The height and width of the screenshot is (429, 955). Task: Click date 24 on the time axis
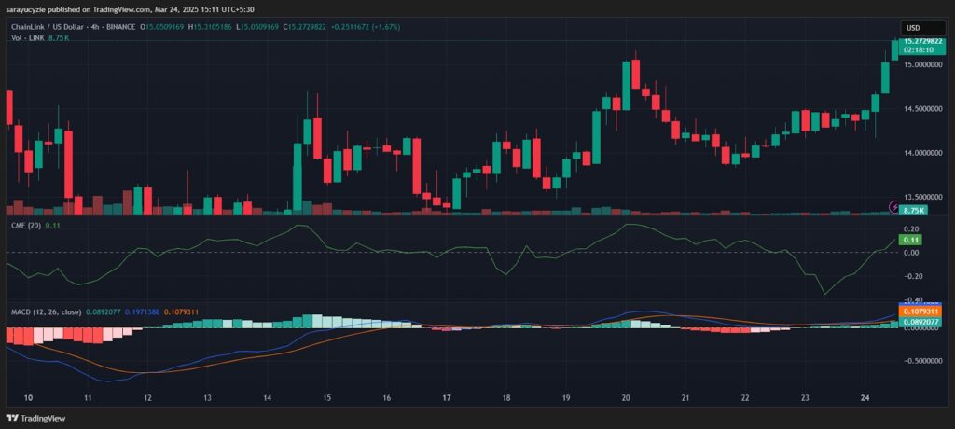click(x=865, y=397)
